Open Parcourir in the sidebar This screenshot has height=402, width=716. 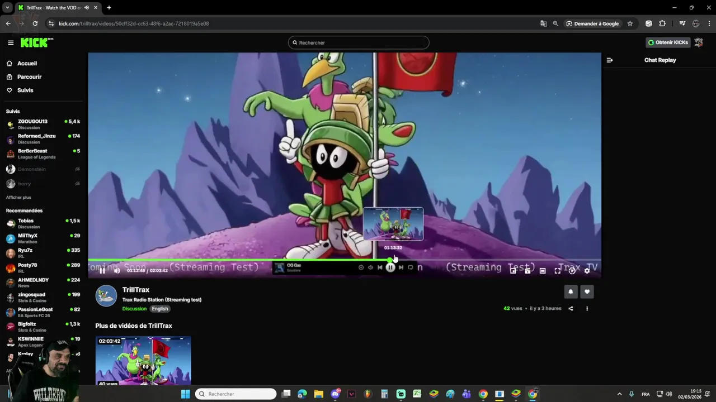29,77
